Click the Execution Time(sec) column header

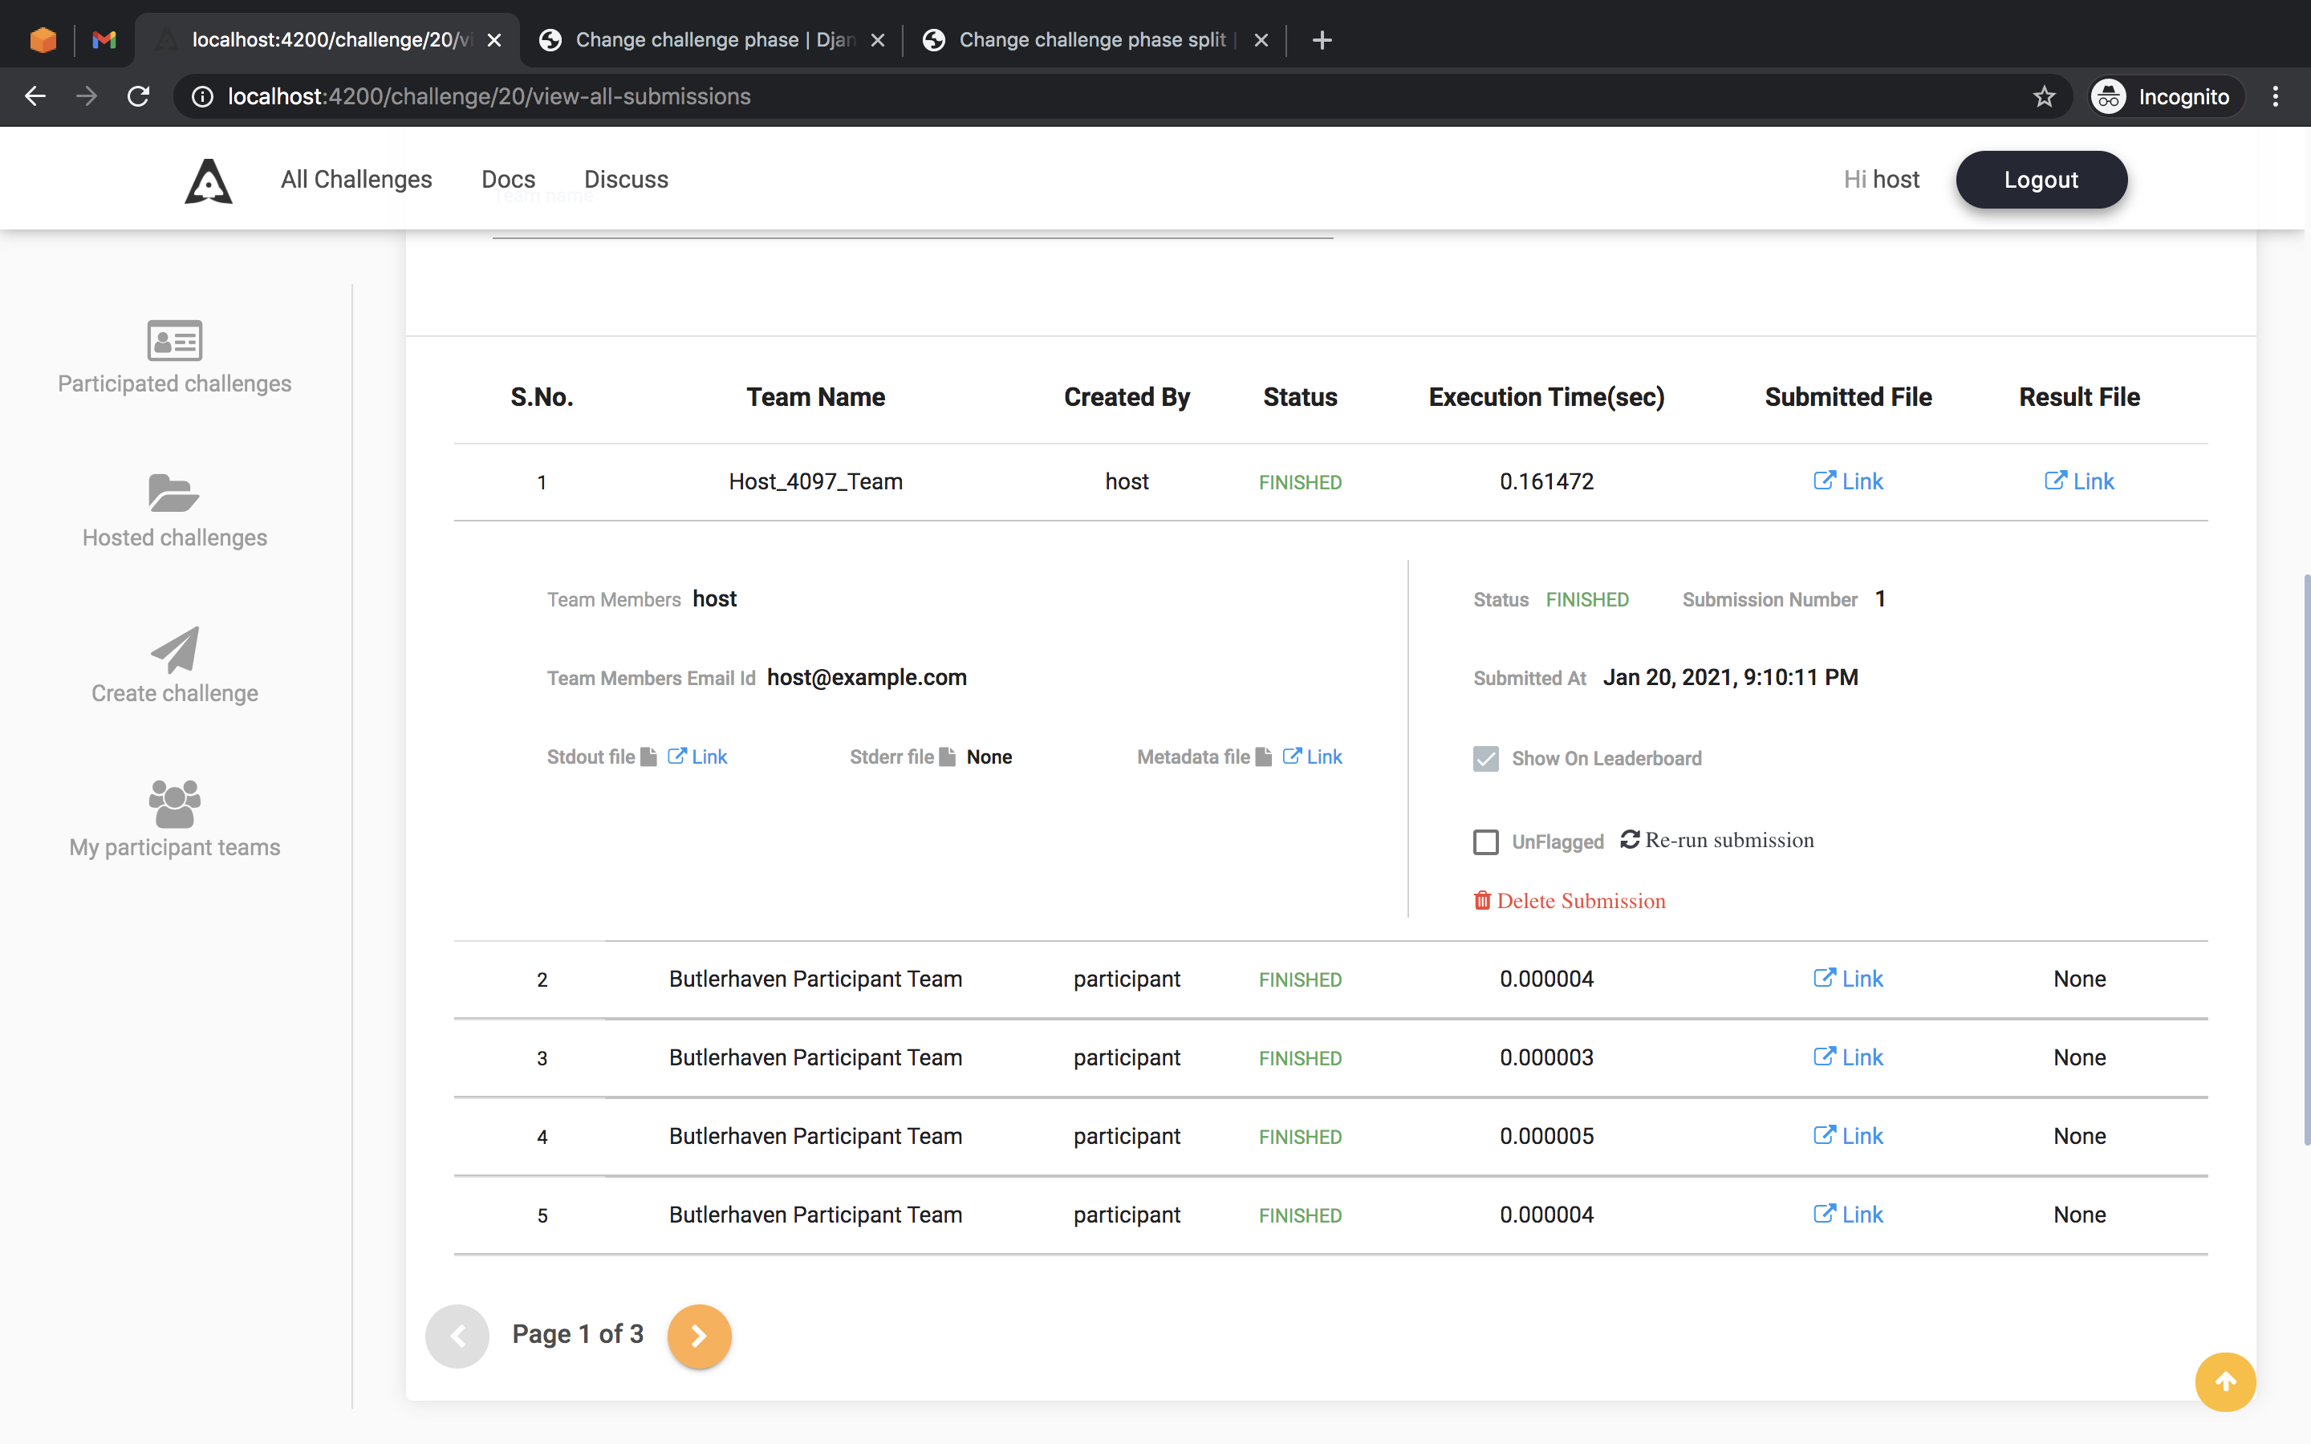[x=1546, y=397]
